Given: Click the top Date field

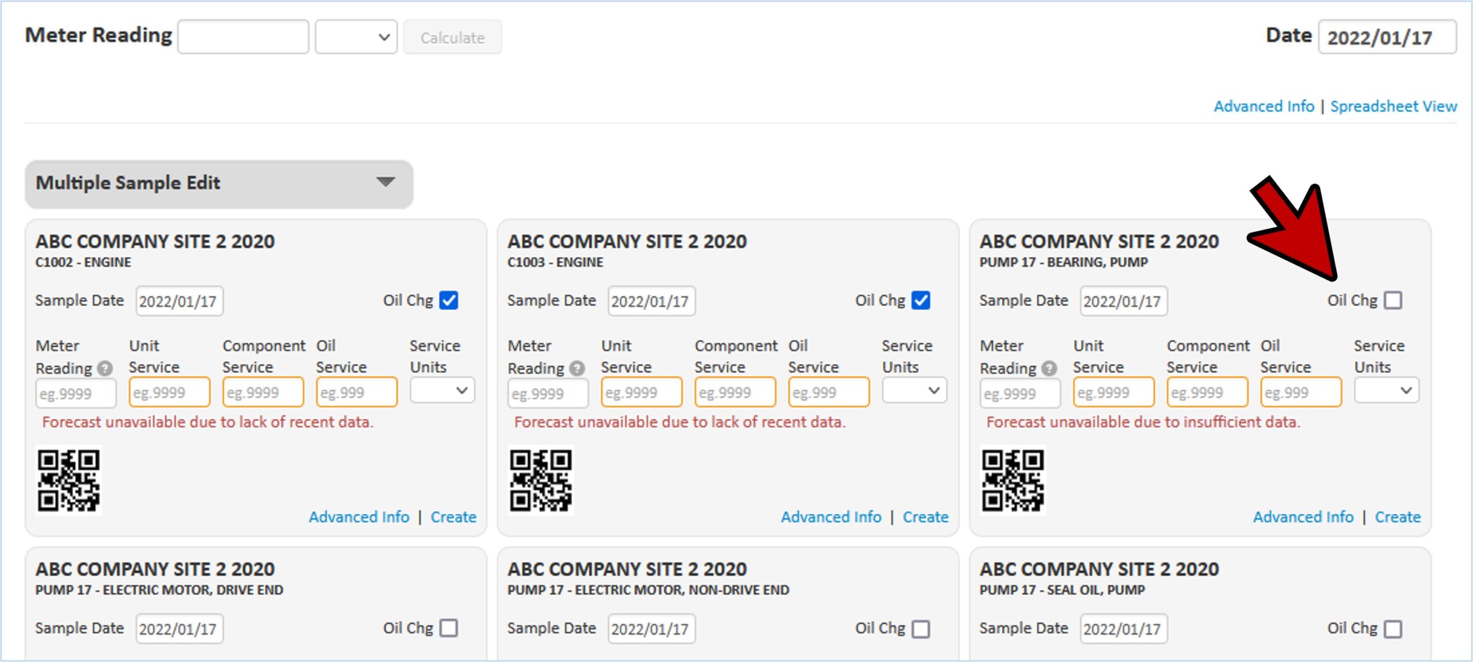Looking at the screenshot, I should [x=1387, y=37].
